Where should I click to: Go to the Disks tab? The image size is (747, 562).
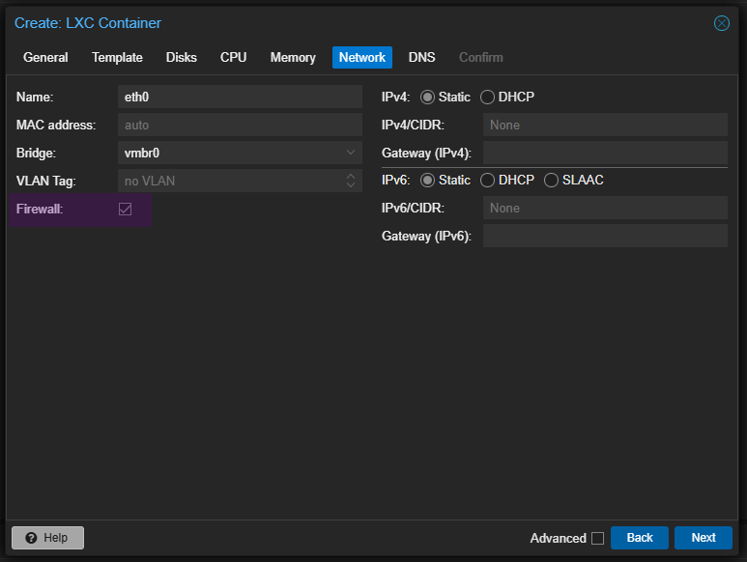click(181, 58)
